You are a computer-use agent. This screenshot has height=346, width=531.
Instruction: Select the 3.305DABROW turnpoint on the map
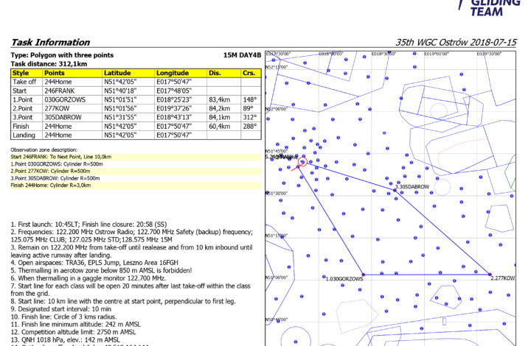pyautogui.click(x=411, y=187)
